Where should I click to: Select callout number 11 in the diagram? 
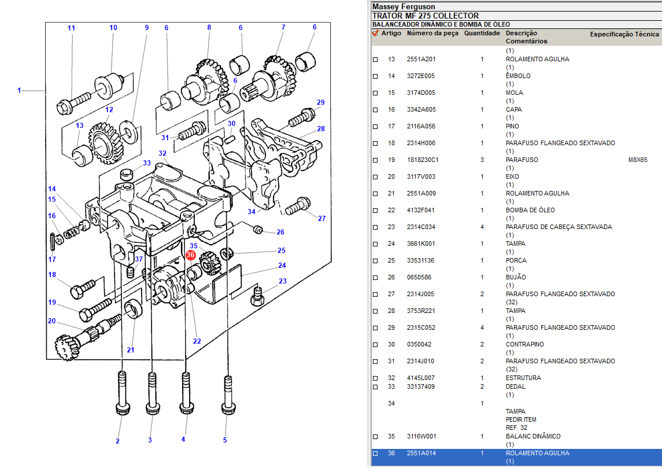click(71, 28)
